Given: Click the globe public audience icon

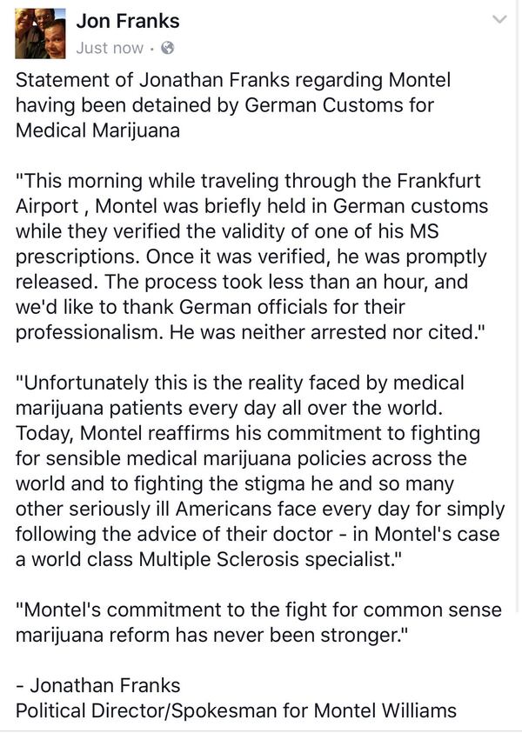Looking at the screenshot, I should coord(167,48).
